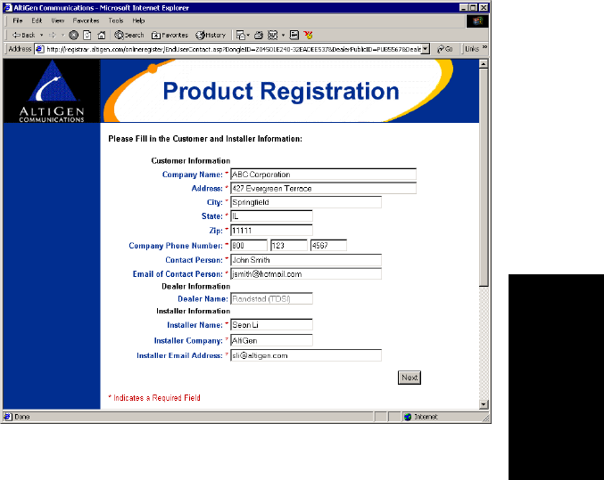
Task: Refresh the page with the Refresh icon
Action: click(x=87, y=35)
